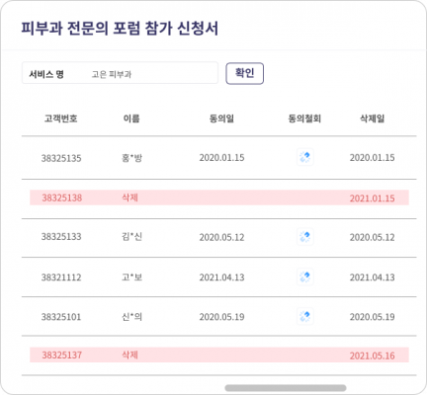Select deleted row with customer number 38325138
The height and width of the screenshot is (395, 427).
coord(219,197)
